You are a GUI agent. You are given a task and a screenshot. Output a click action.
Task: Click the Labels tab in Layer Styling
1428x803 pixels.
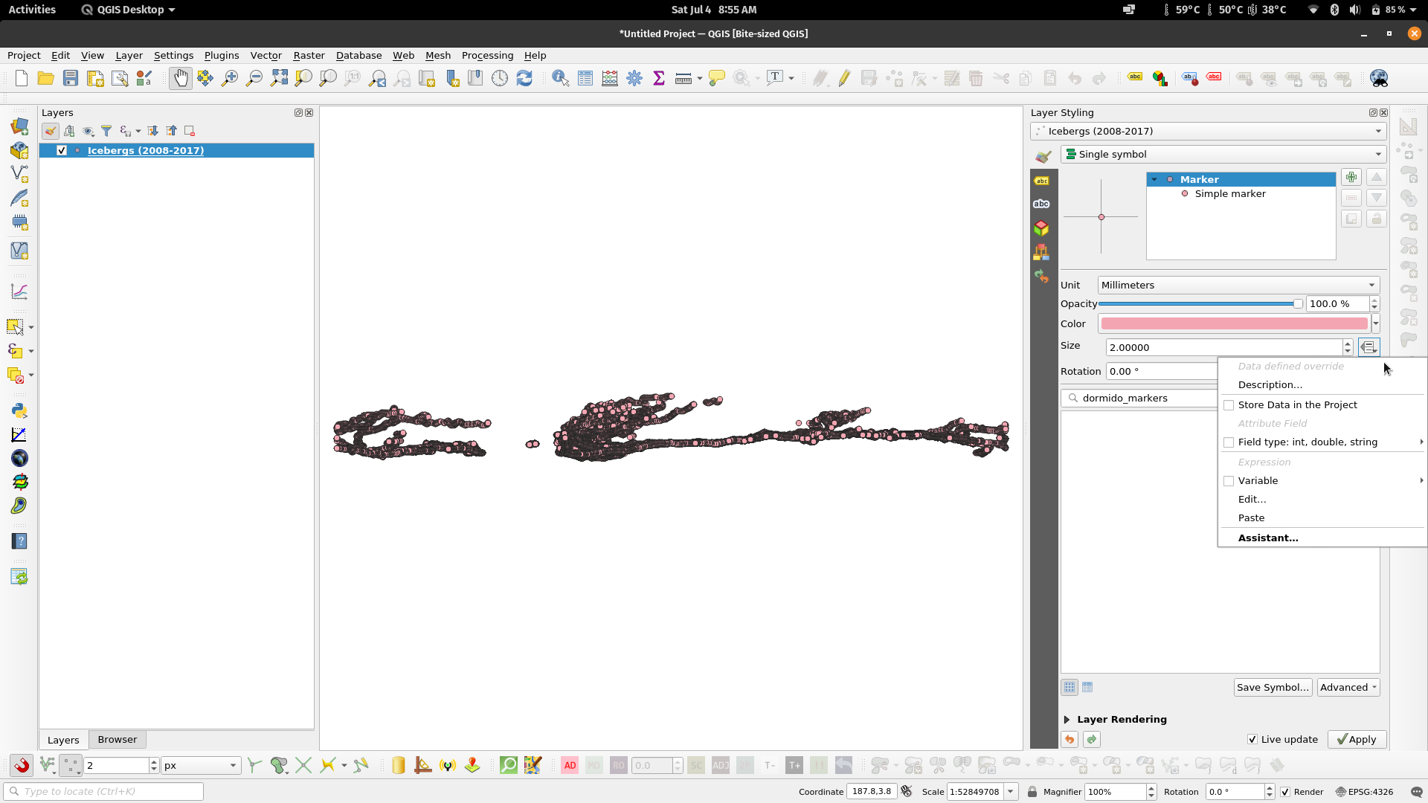[1041, 181]
